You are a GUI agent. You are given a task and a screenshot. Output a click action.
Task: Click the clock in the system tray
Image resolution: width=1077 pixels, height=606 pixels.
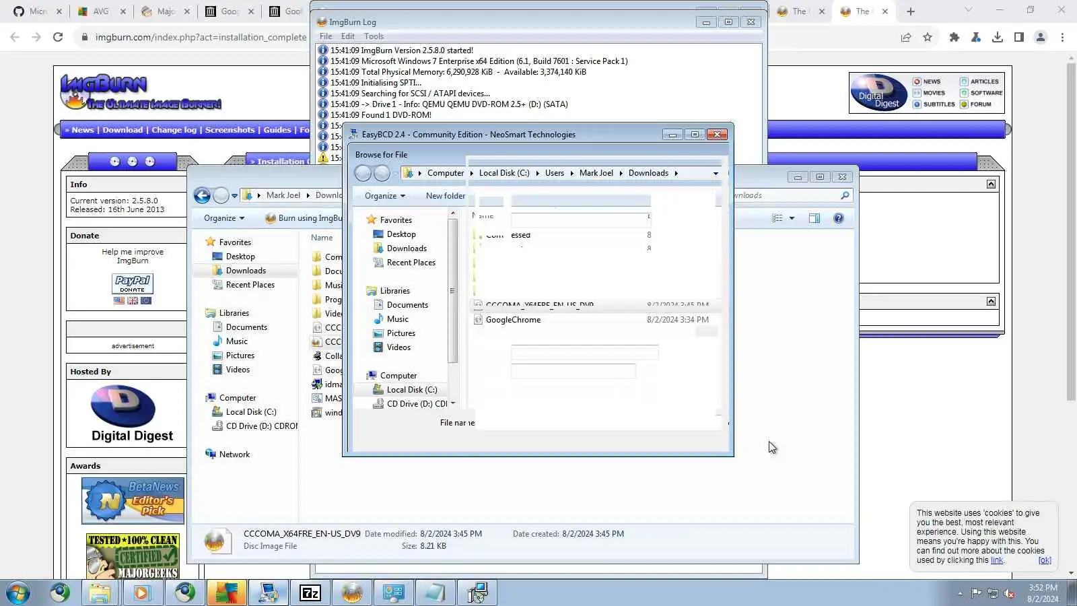coord(1043,593)
